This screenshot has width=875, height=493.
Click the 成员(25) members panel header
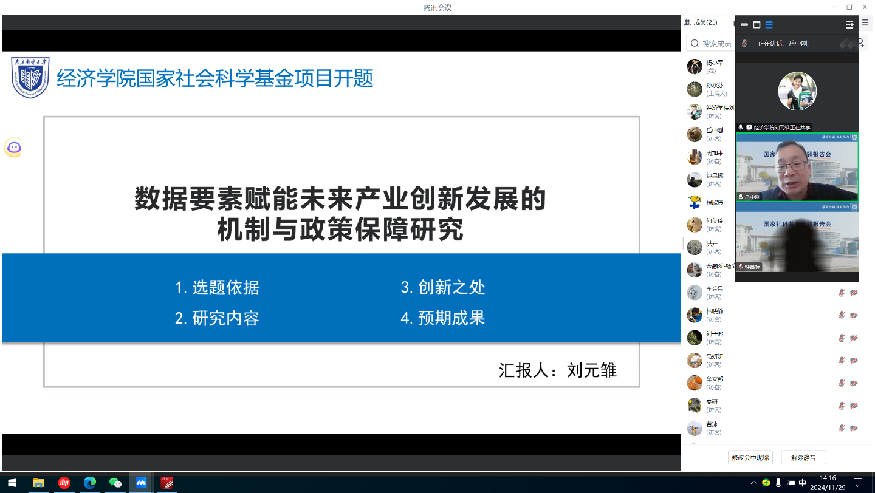click(x=701, y=23)
